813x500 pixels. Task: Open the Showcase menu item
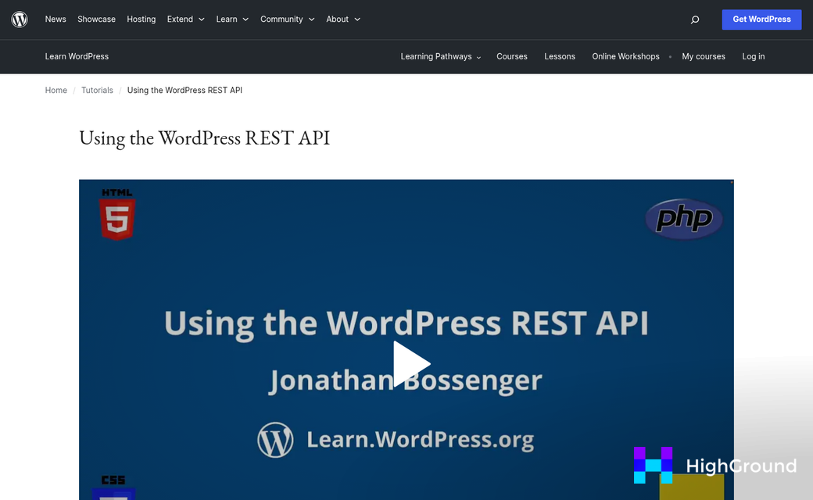click(x=96, y=19)
